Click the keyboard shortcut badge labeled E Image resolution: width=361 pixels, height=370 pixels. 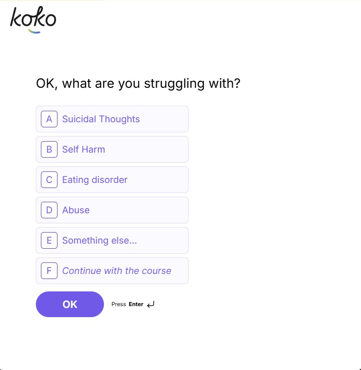(x=49, y=240)
